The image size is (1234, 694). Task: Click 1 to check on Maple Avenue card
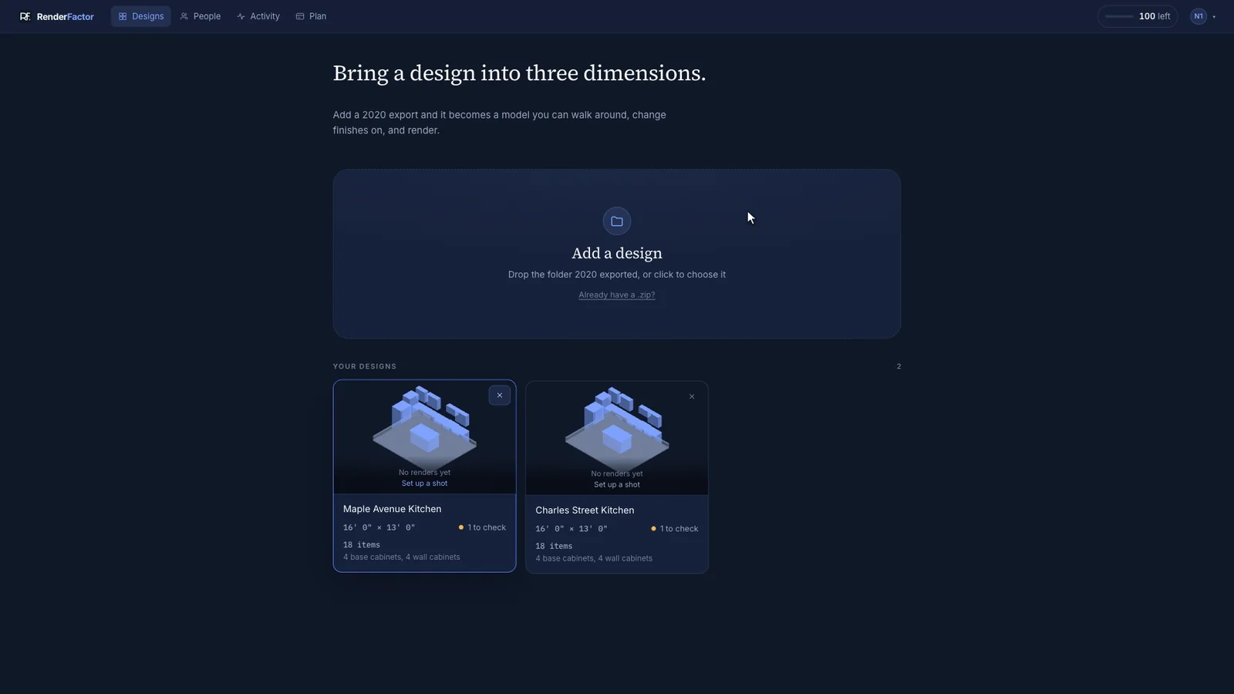coord(482,527)
